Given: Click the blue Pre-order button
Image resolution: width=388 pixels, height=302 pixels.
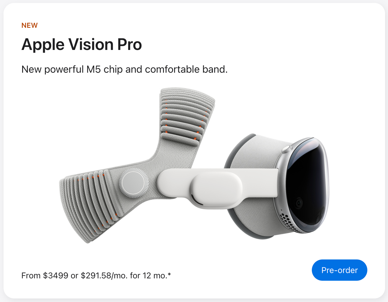Looking at the screenshot, I should (x=339, y=270).
